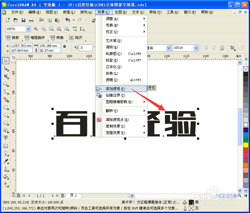Click the 排版 toolbar button
Screen dimensions: 250x213
[x=12, y=38]
